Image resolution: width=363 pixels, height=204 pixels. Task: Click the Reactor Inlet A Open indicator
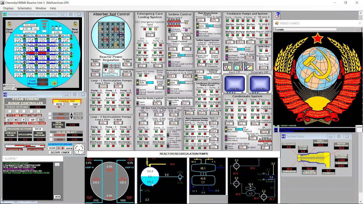pos(267,35)
